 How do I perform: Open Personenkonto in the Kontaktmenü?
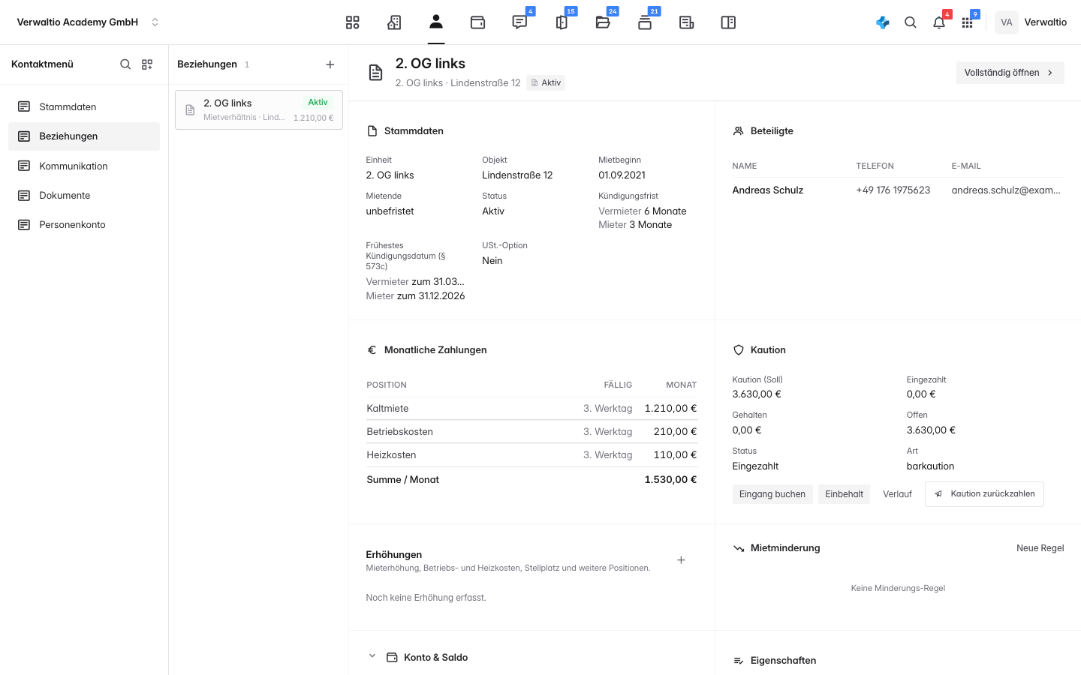[x=84, y=225]
